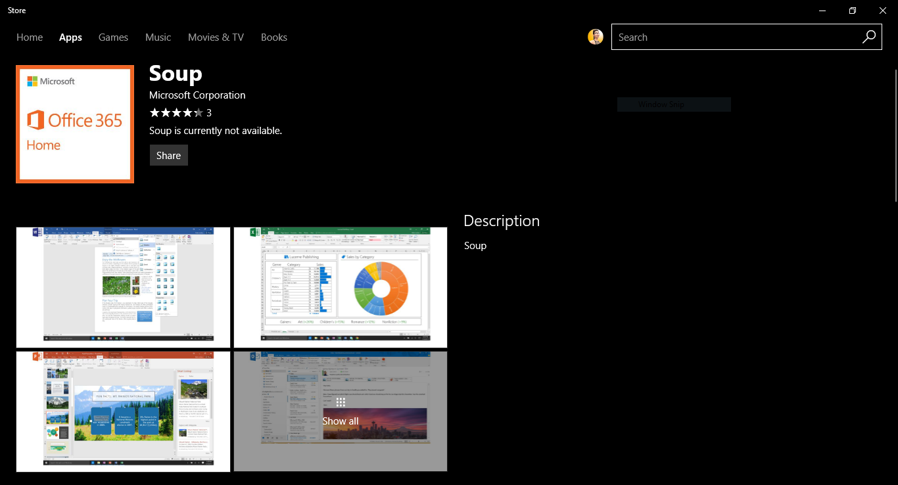Viewport: 898px width, 485px height.
Task: View the Excel chart screenshot
Action: (x=341, y=287)
